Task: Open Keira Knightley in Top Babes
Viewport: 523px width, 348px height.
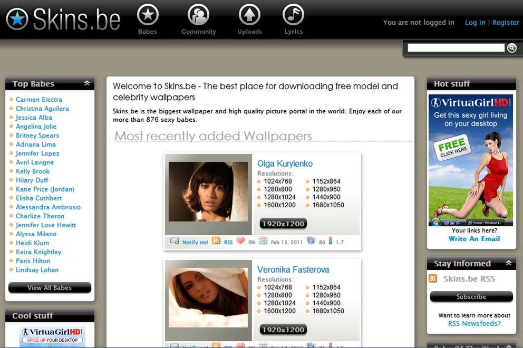Action: point(38,252)
